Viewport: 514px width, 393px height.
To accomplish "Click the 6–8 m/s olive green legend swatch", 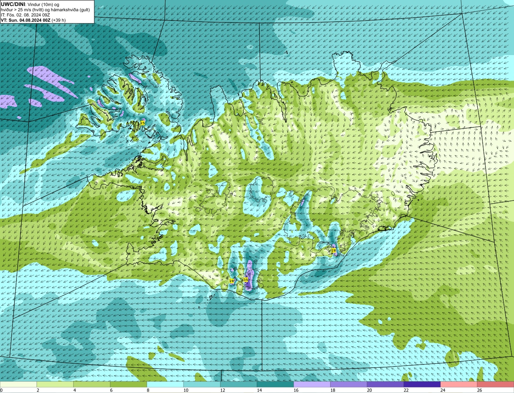I will point(128,384).
